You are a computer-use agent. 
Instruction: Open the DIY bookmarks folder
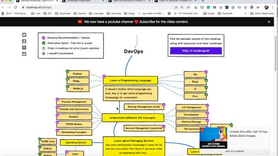48,13
